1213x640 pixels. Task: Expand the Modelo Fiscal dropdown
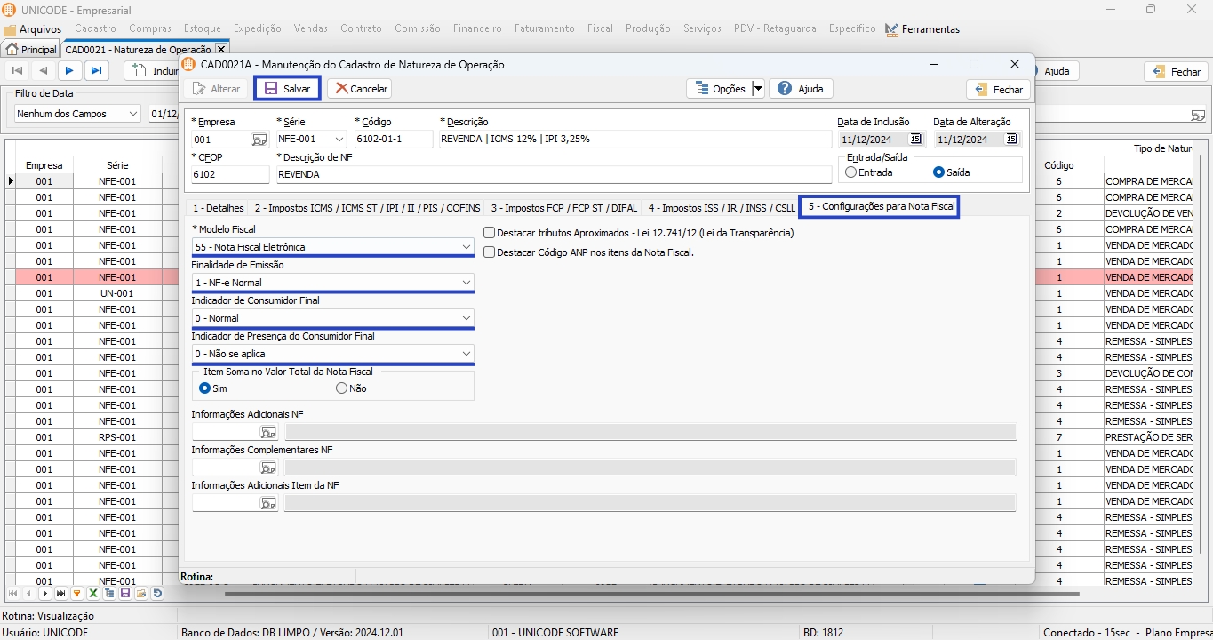pyautogui.click(x=467, y=247)
